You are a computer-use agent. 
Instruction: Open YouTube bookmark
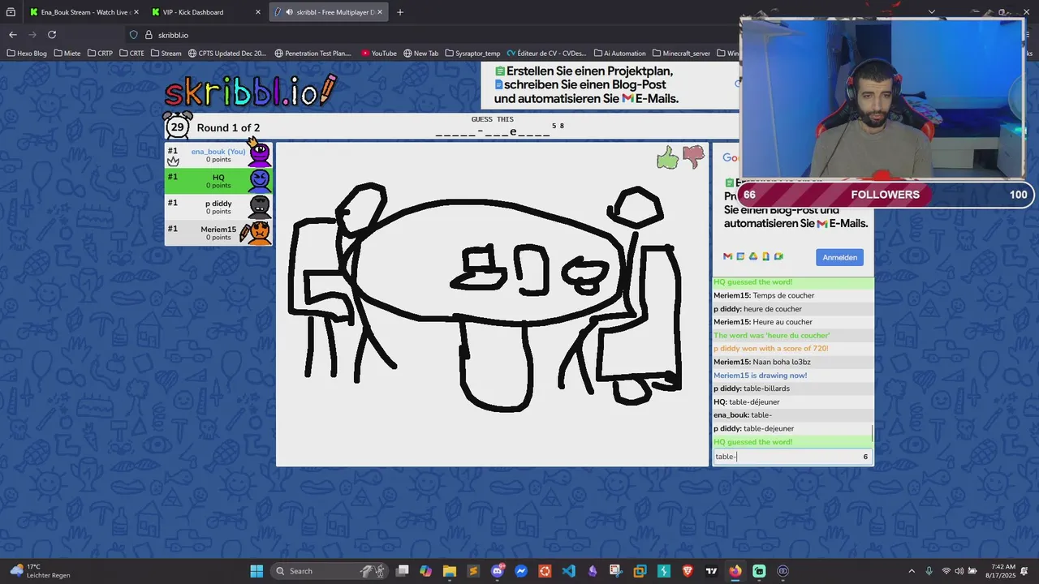379,54
